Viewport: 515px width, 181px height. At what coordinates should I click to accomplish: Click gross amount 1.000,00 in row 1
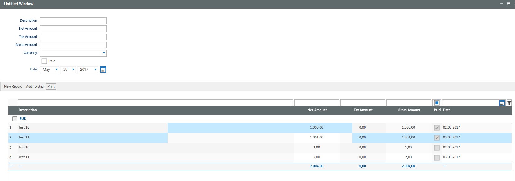pos(408,128)
